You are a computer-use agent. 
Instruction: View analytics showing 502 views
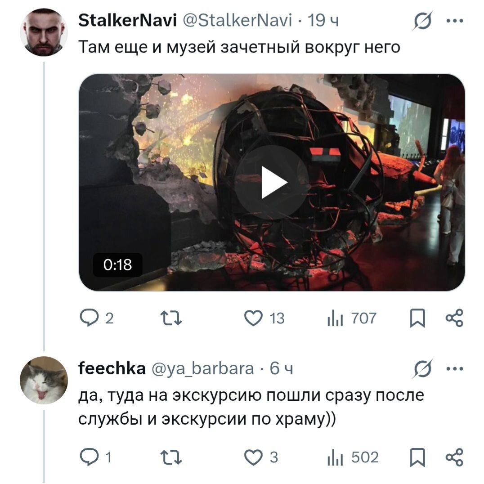click(x=353, y=457)
